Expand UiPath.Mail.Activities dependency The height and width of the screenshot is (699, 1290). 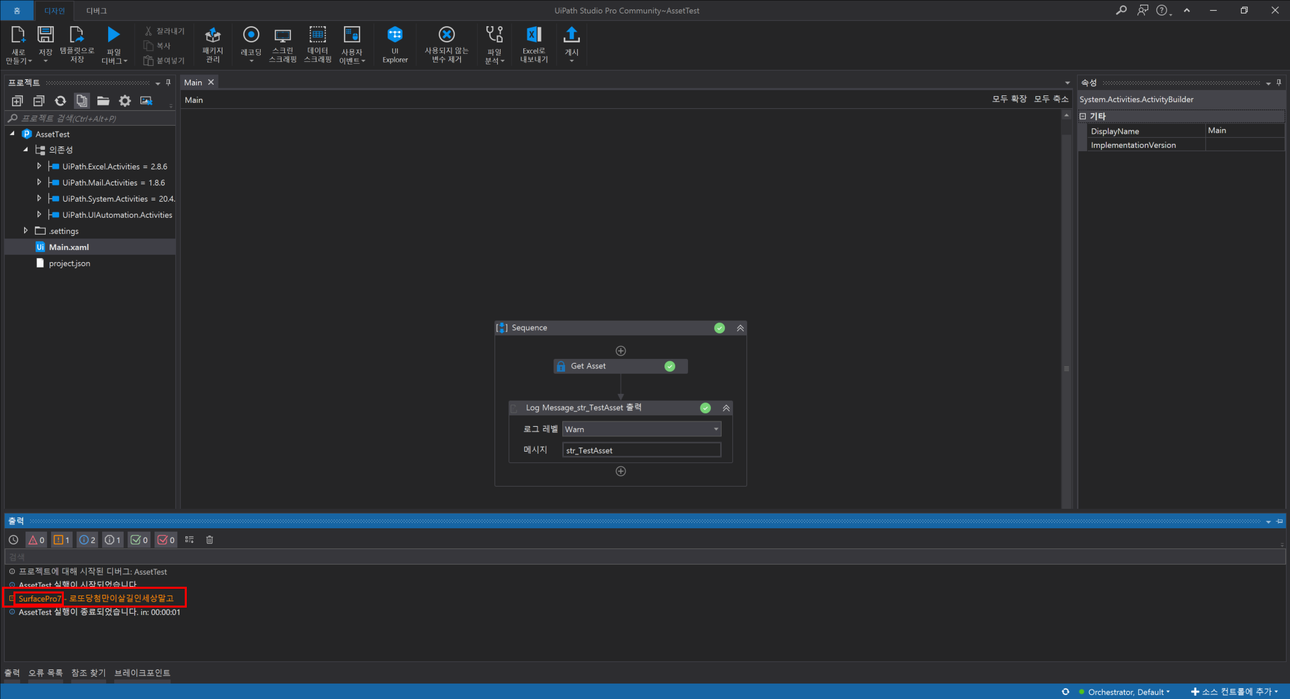click(39, 182)
